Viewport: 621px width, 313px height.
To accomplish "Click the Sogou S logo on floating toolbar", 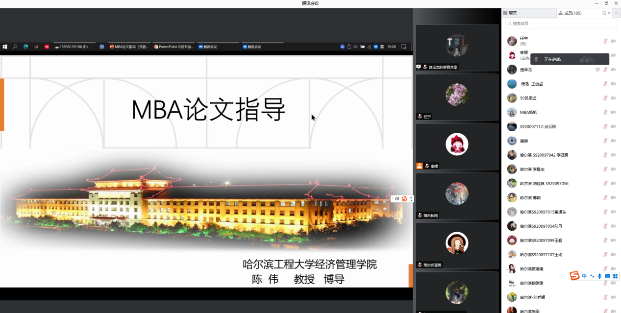I will [x=574, y=276].
